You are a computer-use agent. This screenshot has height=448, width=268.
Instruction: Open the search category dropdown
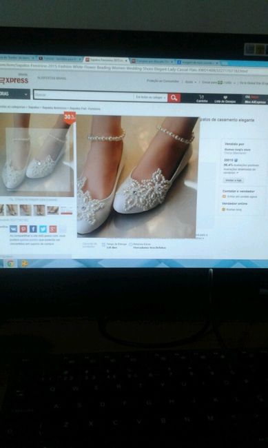[151, 97]
